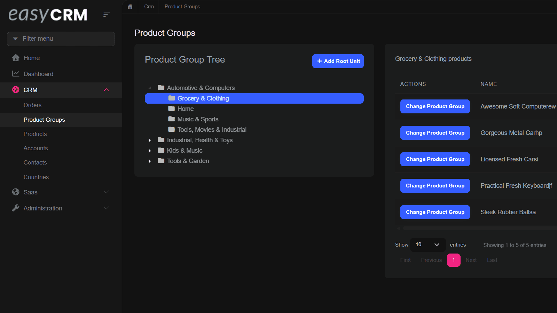Screen dimensions: 557x313
Task: Click the Saas globe icon
Action: tap(16, 192)
